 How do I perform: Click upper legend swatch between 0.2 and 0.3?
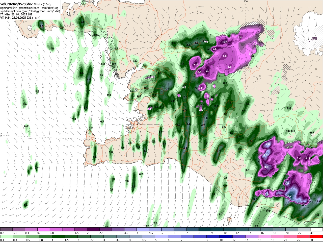pos(6,229)
